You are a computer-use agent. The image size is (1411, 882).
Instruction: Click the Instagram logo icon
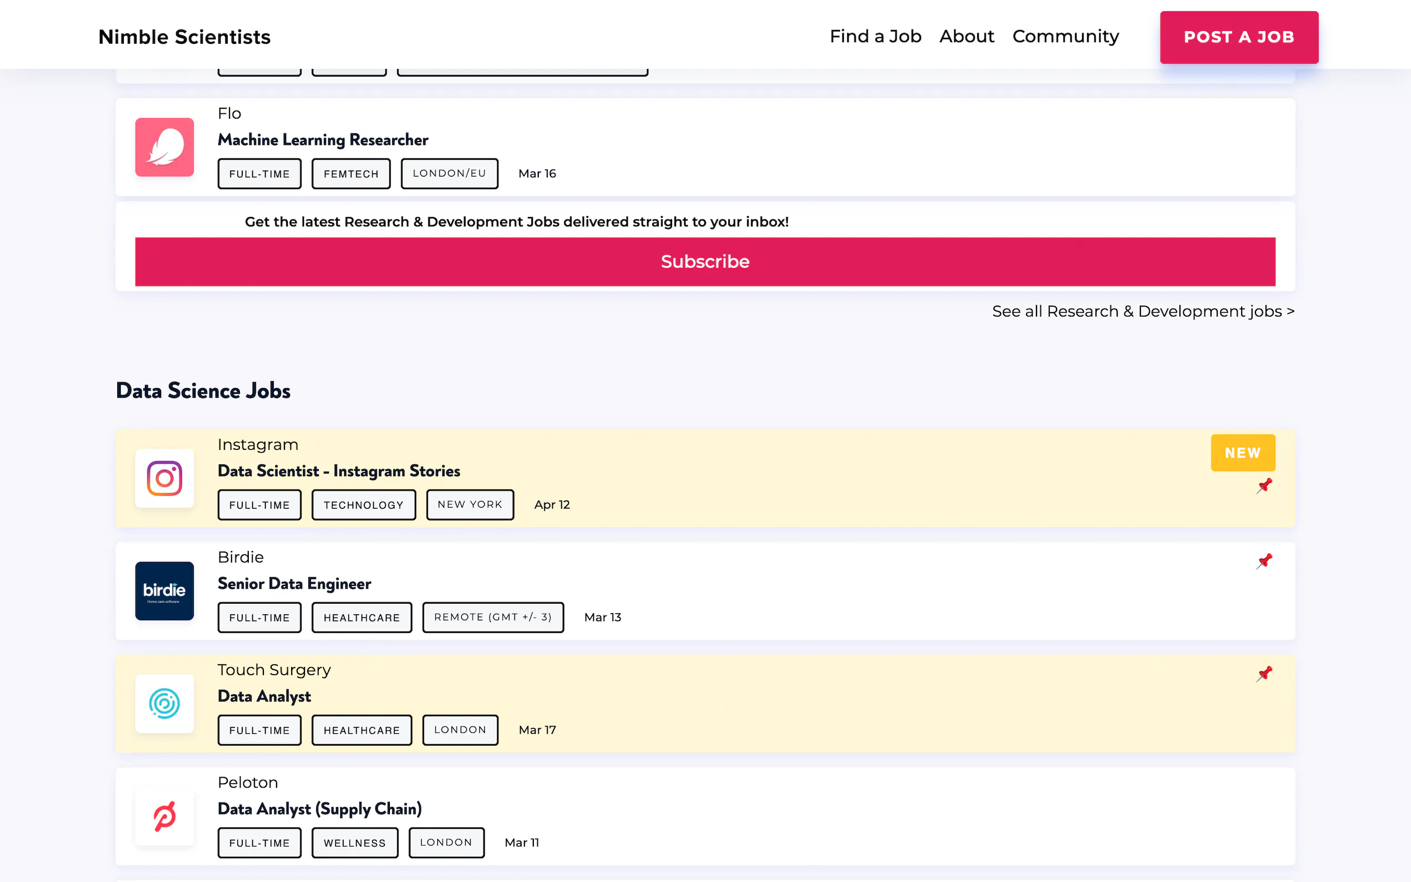[x=164, y=478]
